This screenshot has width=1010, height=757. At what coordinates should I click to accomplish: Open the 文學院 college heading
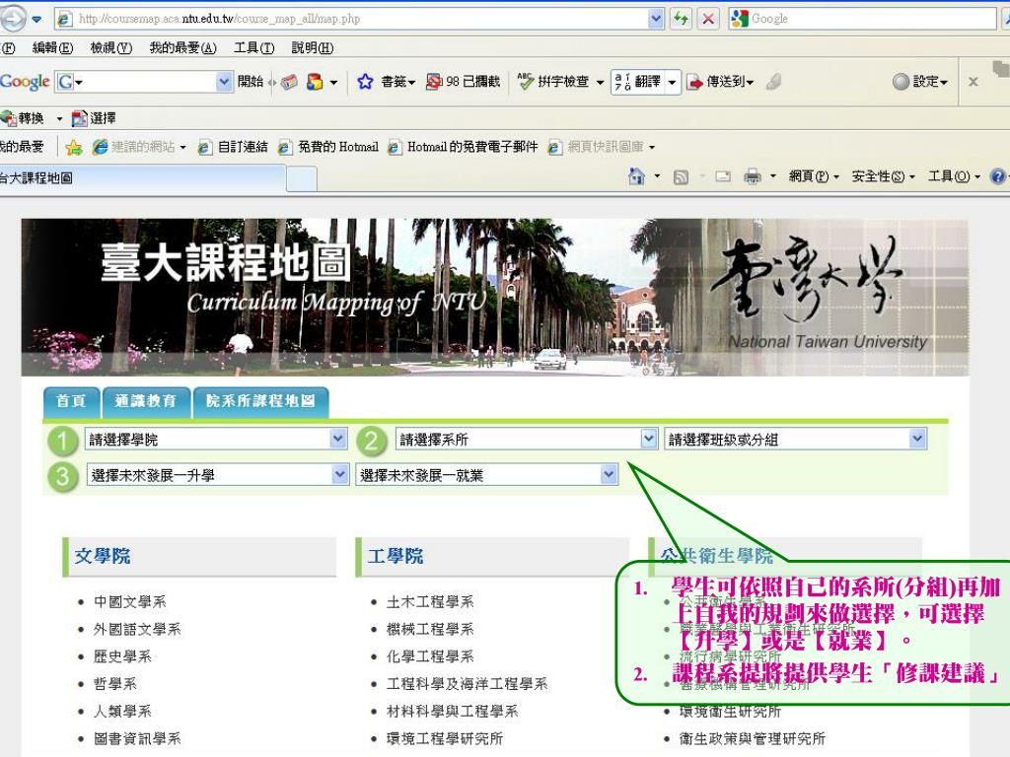tap(103, 556)
